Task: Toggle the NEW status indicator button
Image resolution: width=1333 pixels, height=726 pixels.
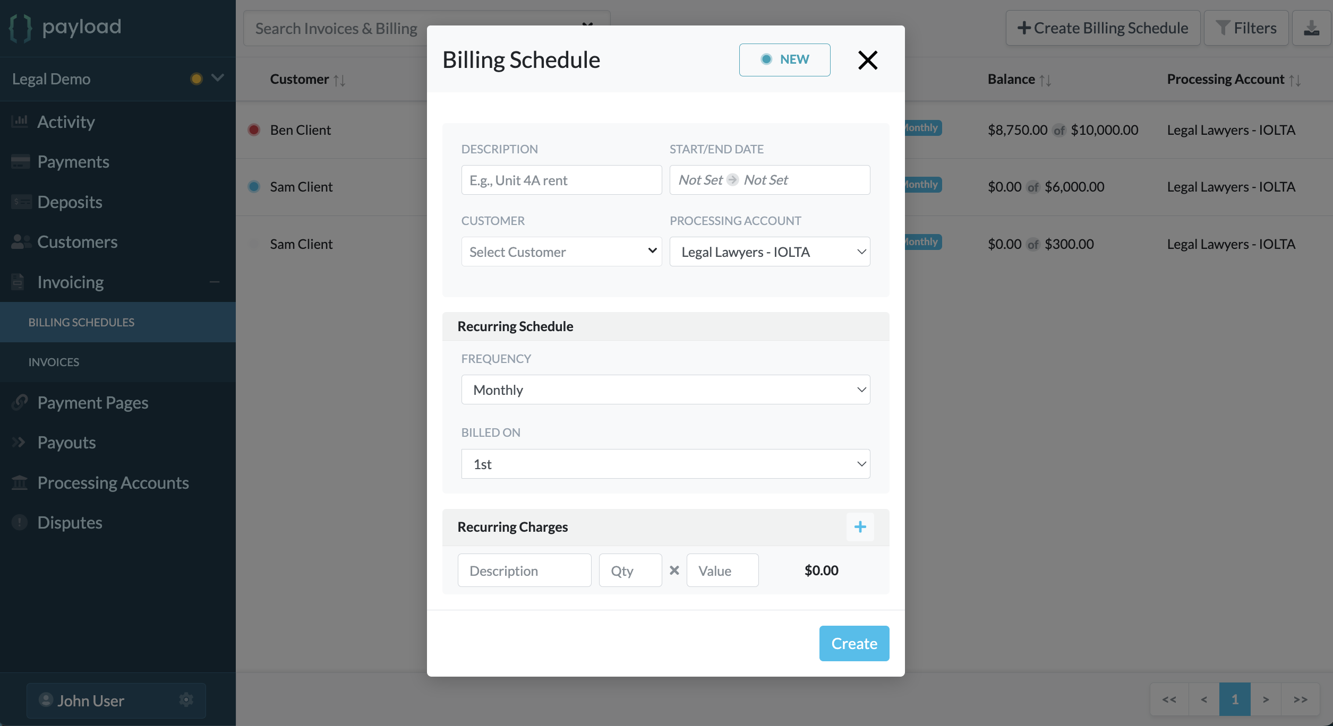Action: (784, 59)
